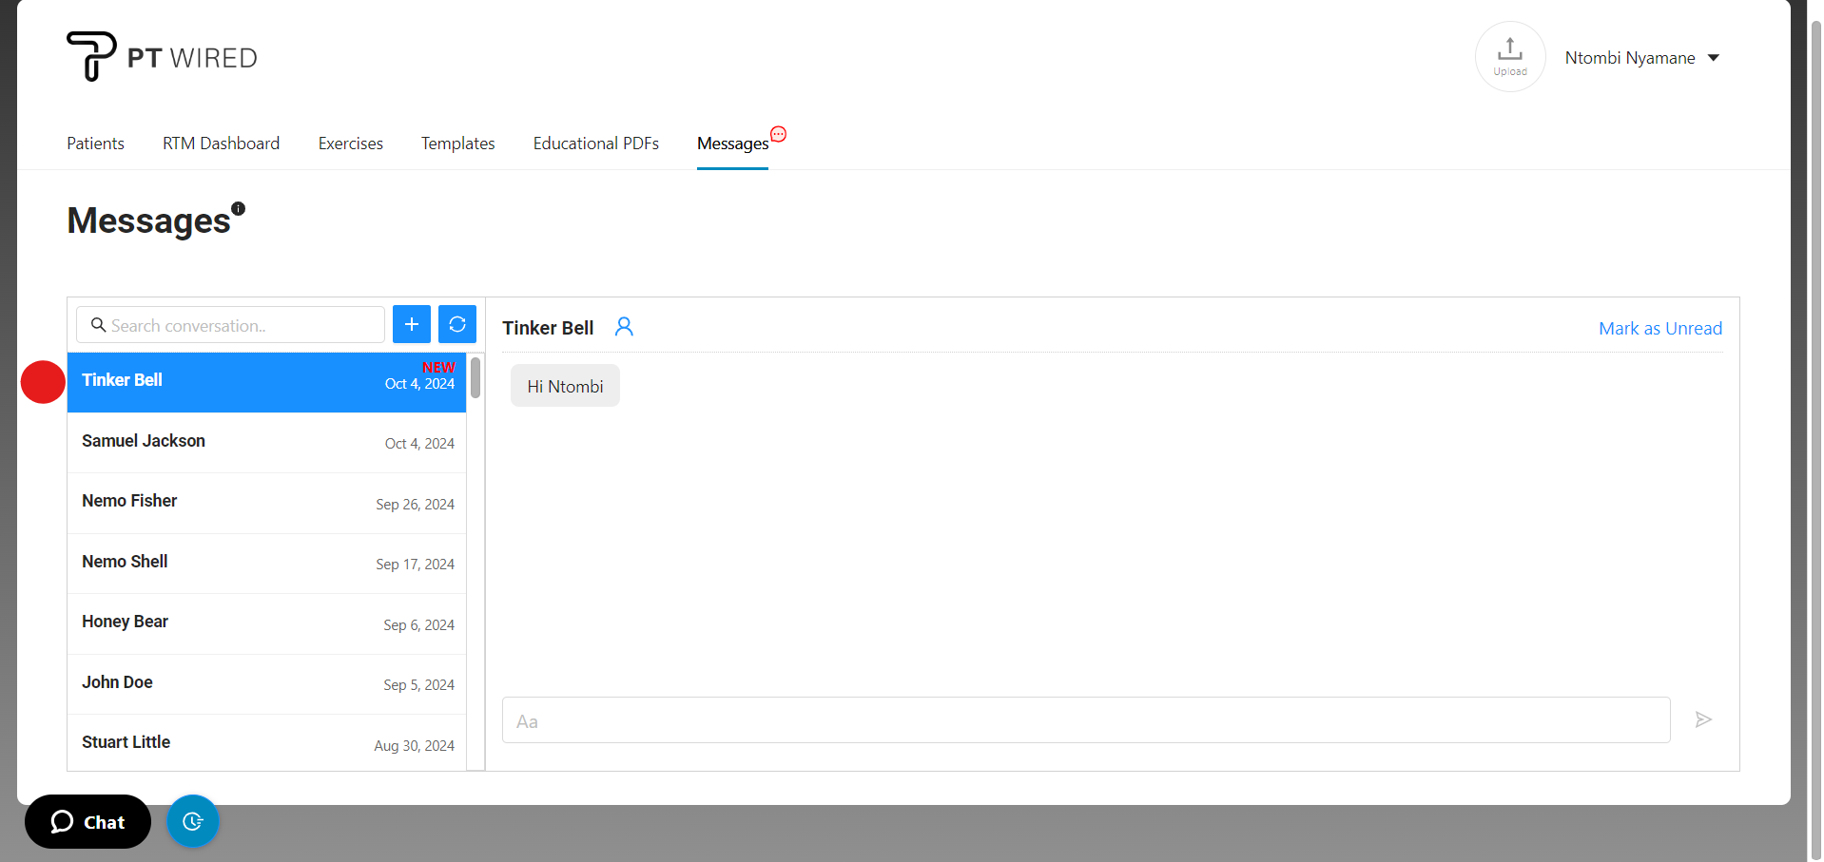Focus the message text input box
The image size is (1824, 862).
[1085, 720]
